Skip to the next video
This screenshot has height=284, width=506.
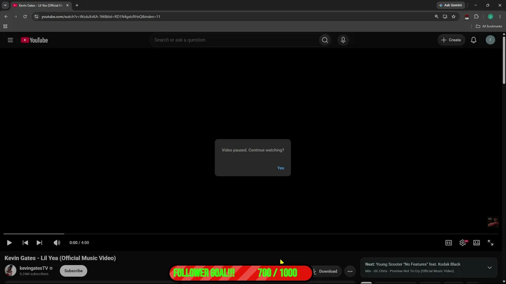click(39, 243)
